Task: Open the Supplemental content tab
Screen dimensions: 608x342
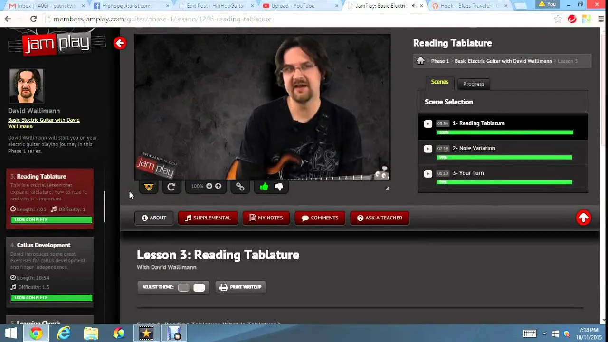Action: pyautogui.click(x=208, y=218)
